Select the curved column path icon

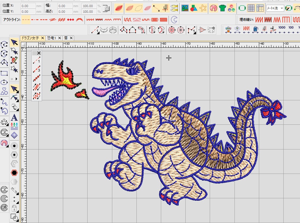click(x=142, y=30)
